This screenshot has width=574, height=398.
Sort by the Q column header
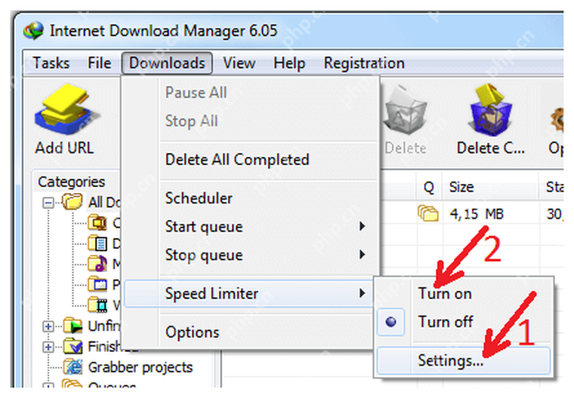(429, 187)
